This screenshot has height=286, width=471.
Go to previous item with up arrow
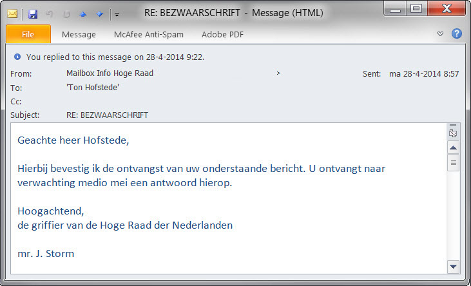click(83, 14)
